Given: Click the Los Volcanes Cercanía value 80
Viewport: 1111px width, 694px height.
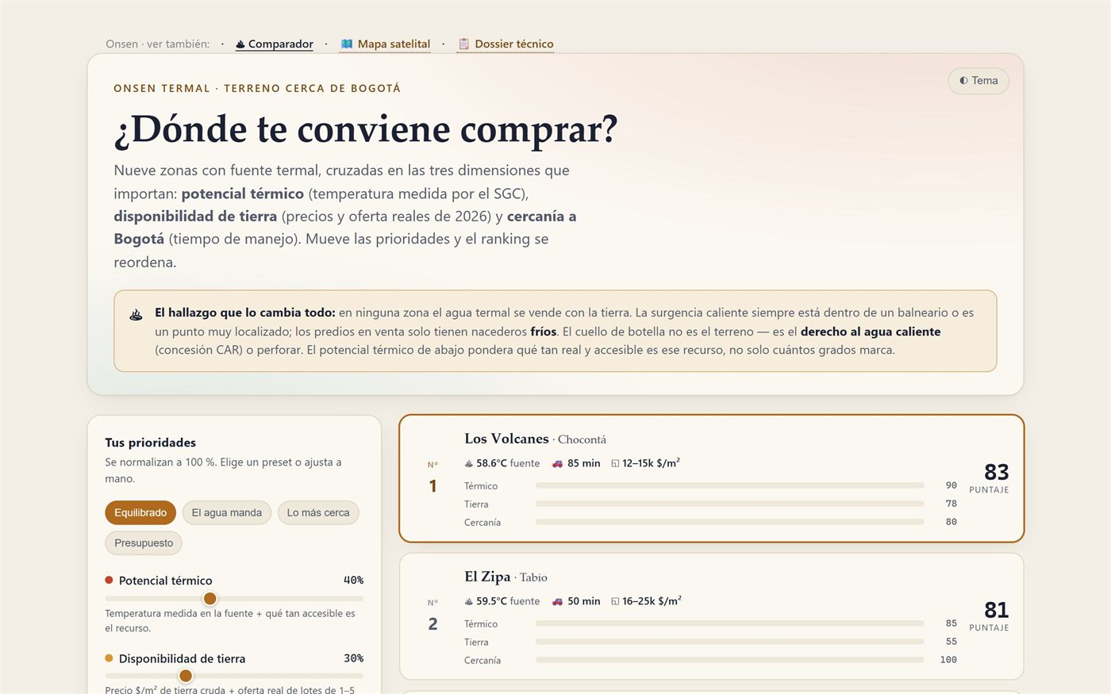Looking at the screenshot, I should [x=951, y=522].
